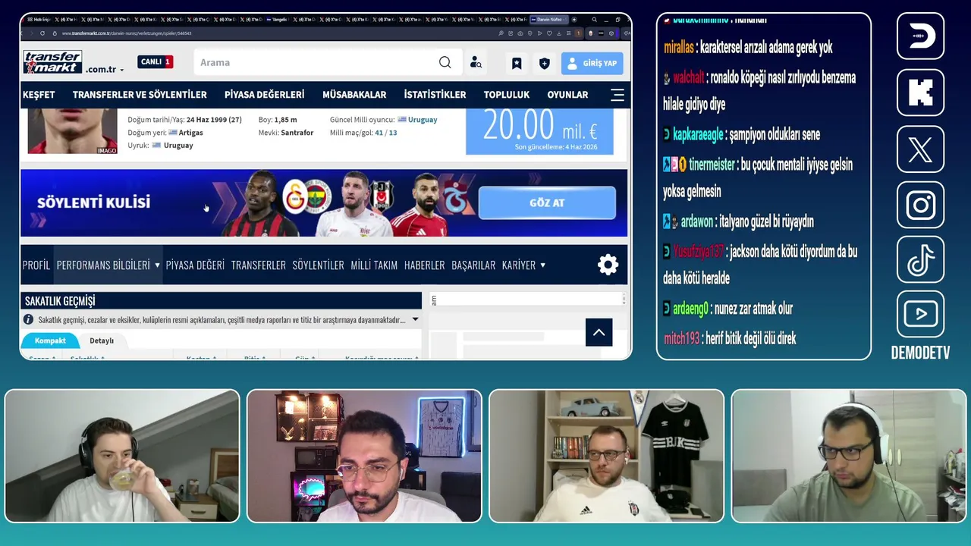
Task: Open the X (Twitter) icon in sidebar
Action: [x=920, y=150]
